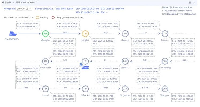Click the Shekou departure box ETD 2024-08-14 01:00

183,42
